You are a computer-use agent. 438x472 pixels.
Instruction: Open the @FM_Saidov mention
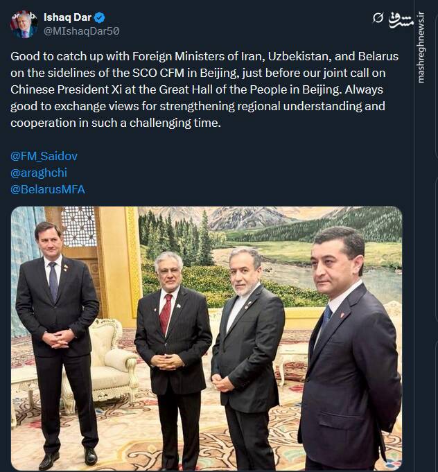[44, 156]
